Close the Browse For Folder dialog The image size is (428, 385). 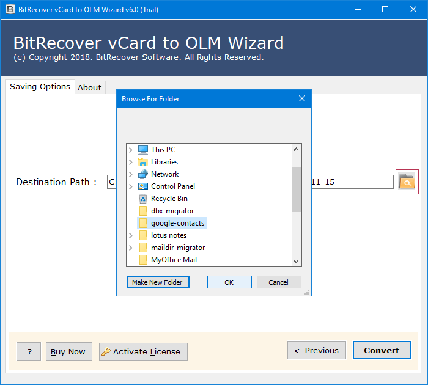click(302, 98)
